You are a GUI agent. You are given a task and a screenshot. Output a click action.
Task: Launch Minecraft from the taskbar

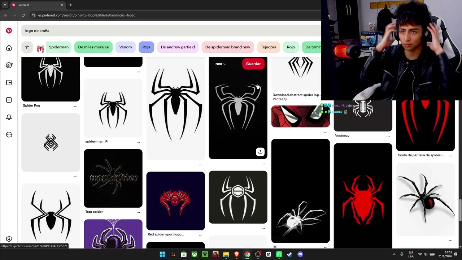(205, 254)
